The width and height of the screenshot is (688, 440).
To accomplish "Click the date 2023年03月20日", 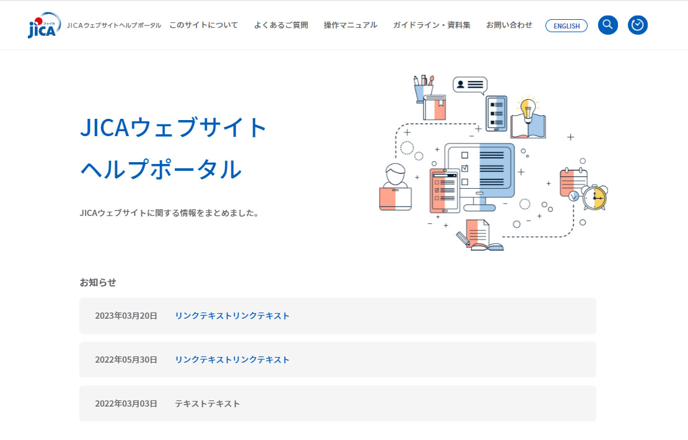I will 126,316.
